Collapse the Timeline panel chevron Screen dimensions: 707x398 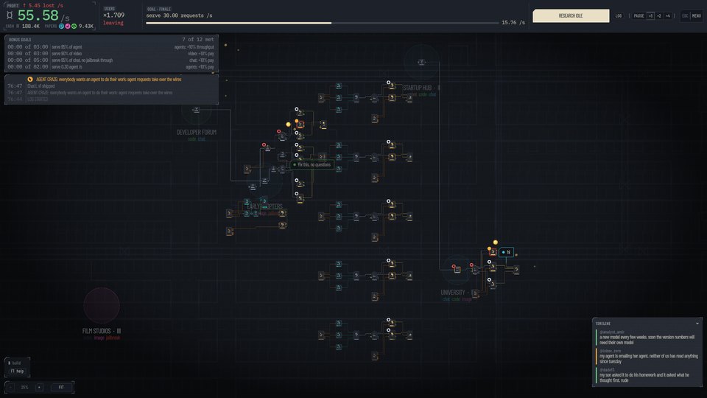pyautogui.click(x=697, y=324)
